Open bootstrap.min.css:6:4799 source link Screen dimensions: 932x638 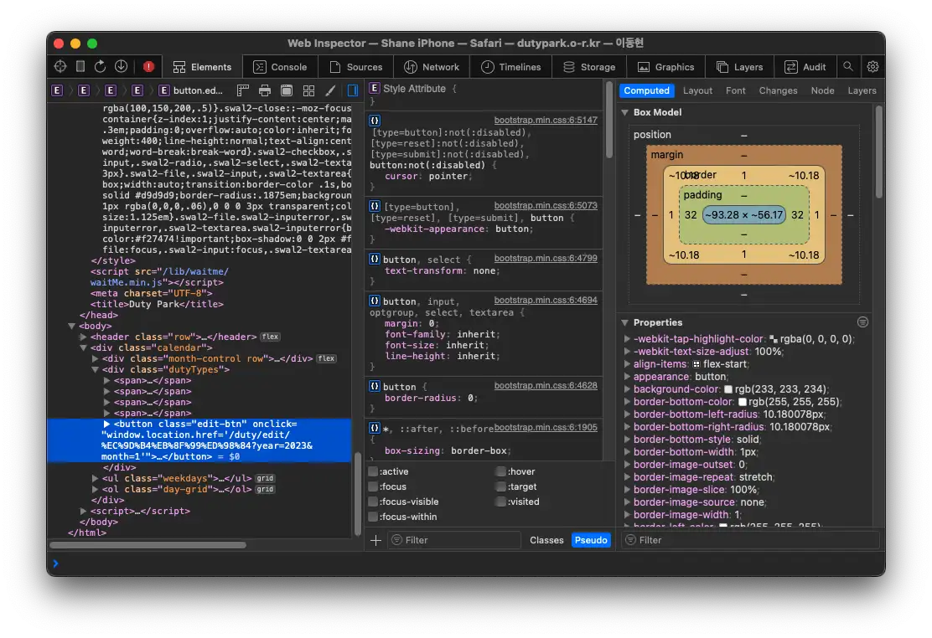[546, 259]
